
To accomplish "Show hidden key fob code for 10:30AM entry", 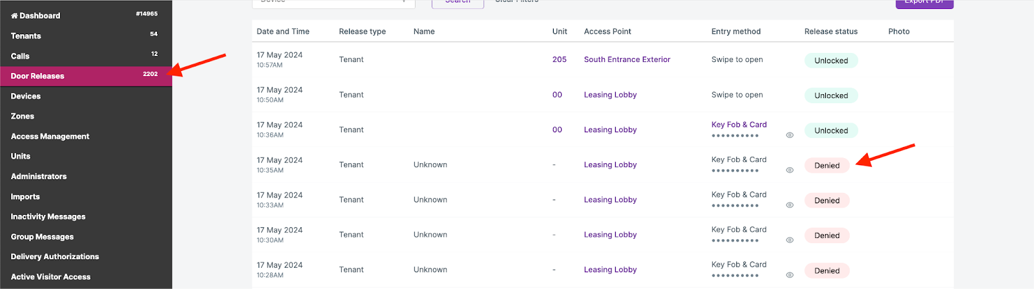I will [790, 240].
